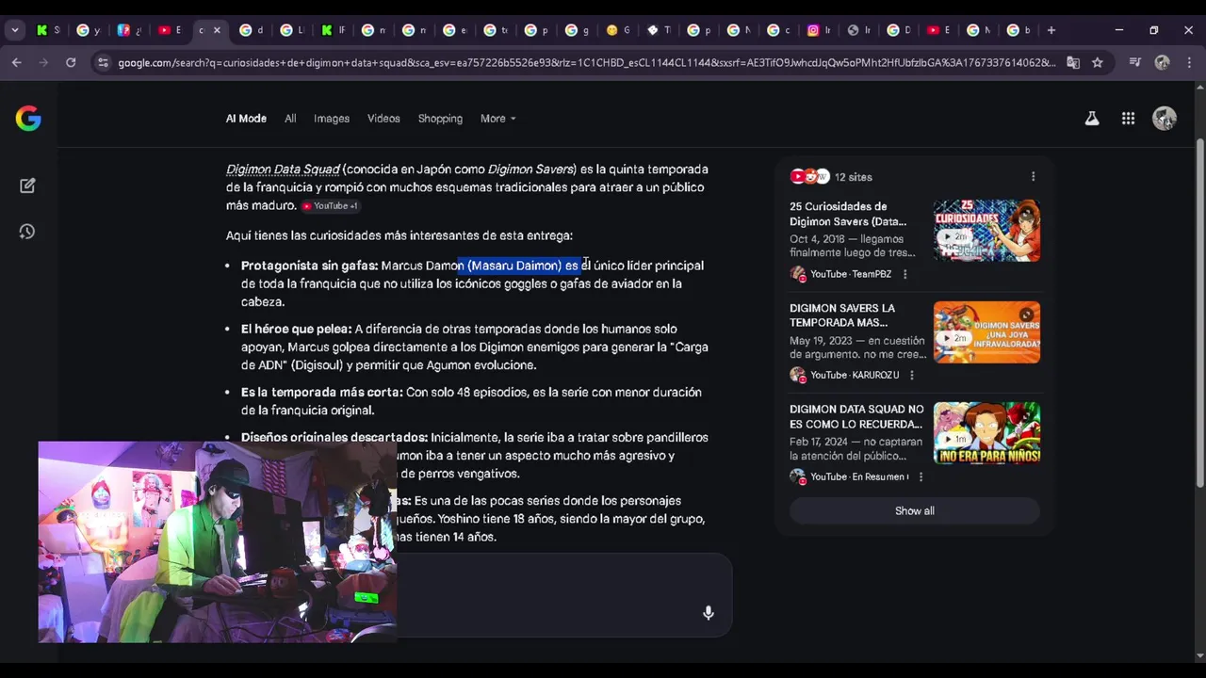1206x678 pixels.
Task: Reload the current Google search page
Action: 71,62
